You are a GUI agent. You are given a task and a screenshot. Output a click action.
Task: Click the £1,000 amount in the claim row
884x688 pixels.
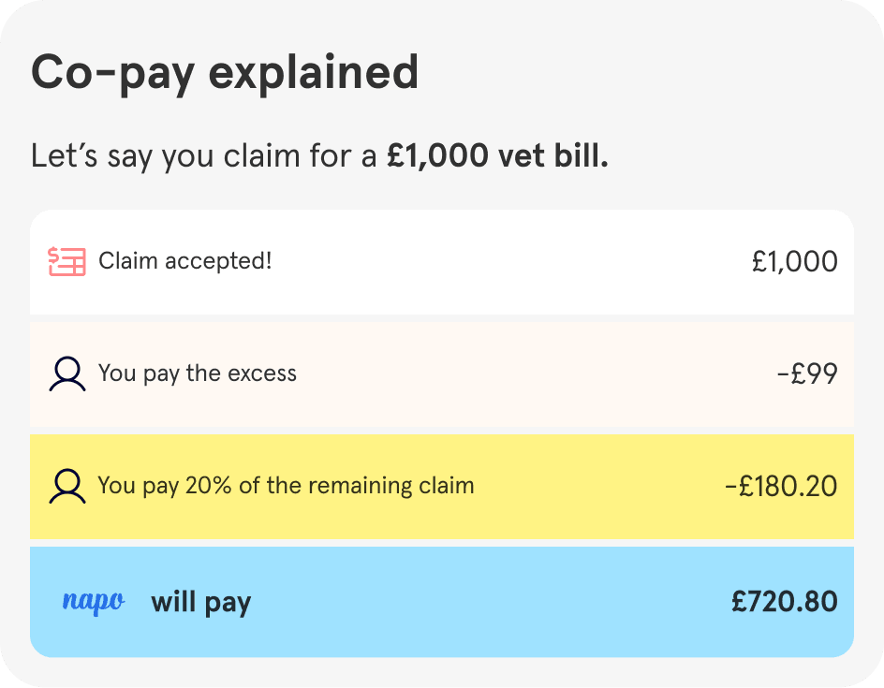pos(794,261)
